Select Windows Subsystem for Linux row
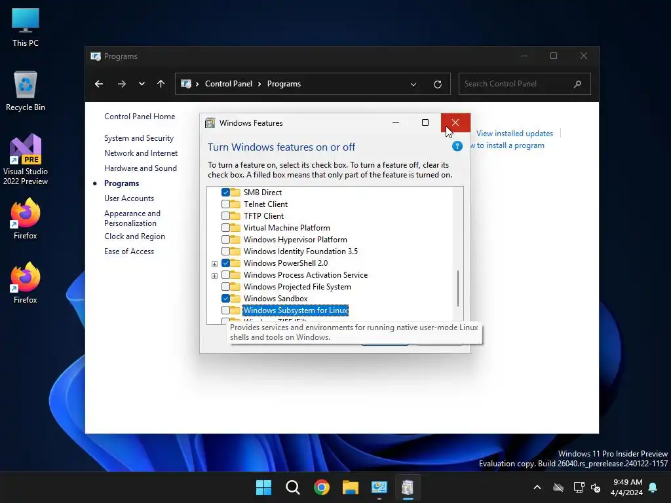This screenshot has height=503, width=671. (x=296, y=310)
